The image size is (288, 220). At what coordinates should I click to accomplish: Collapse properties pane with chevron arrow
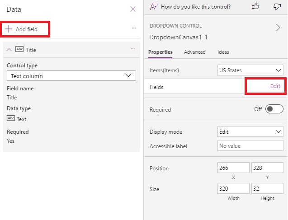coord(278,28)
